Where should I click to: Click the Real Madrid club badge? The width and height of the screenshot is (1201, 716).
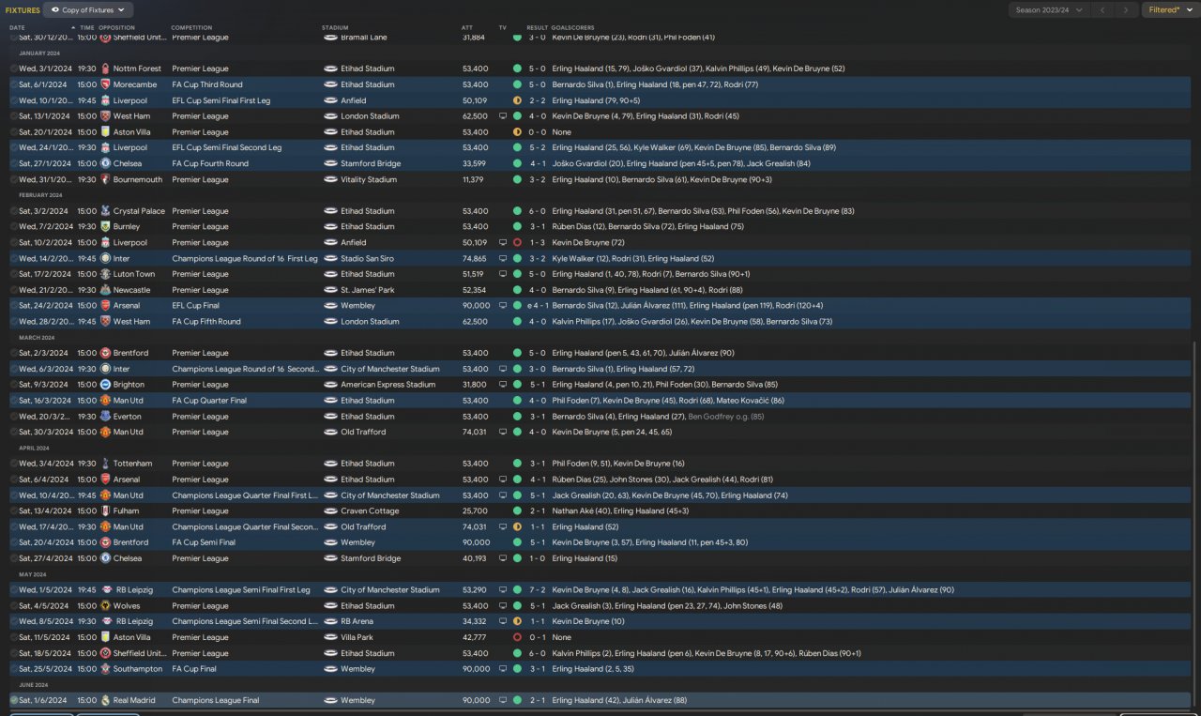pos(105,700)
